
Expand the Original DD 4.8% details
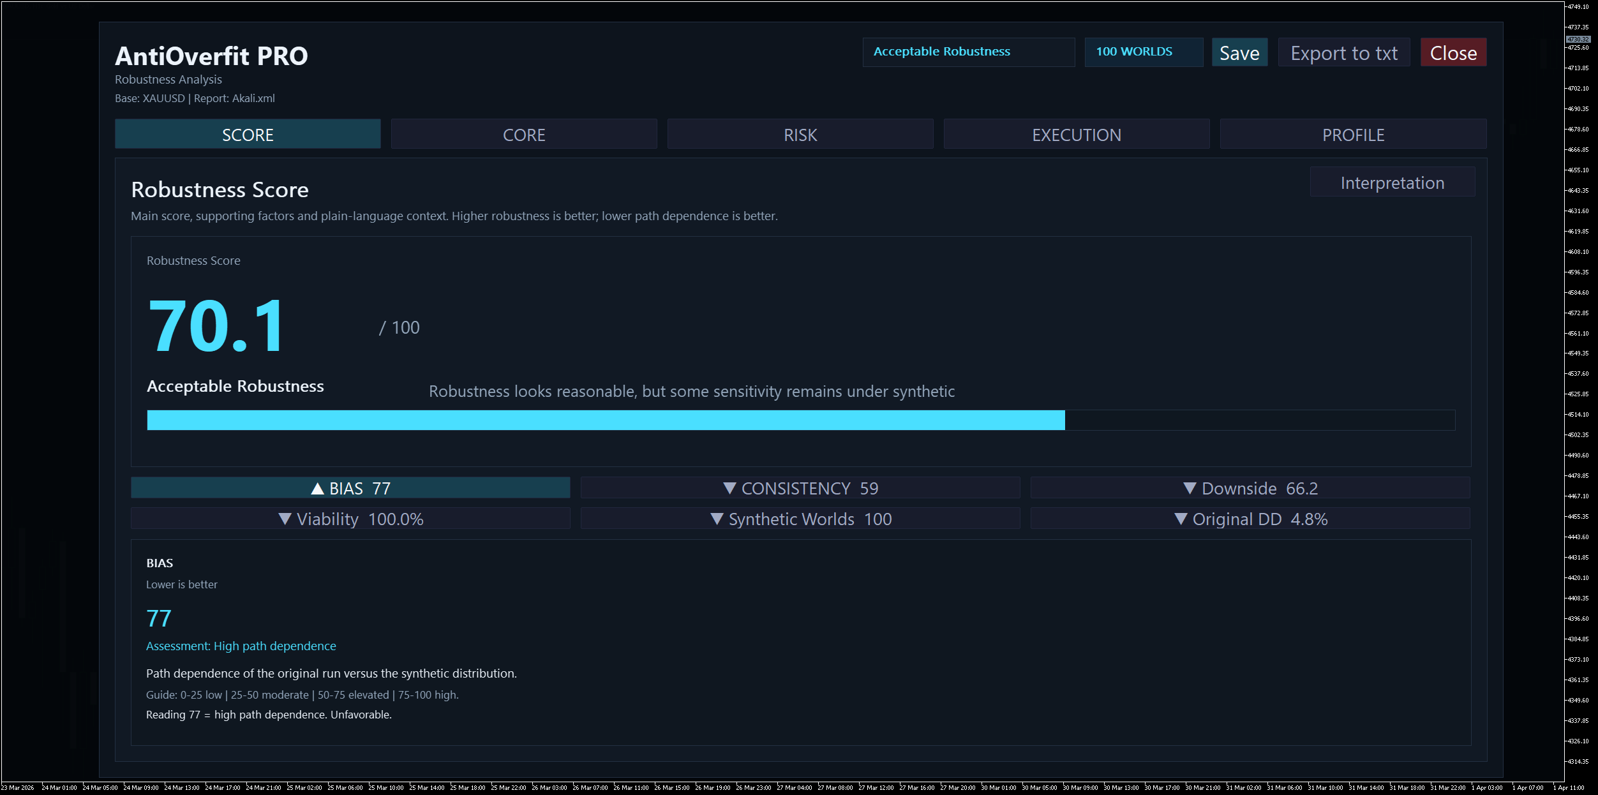point(1250,519)
